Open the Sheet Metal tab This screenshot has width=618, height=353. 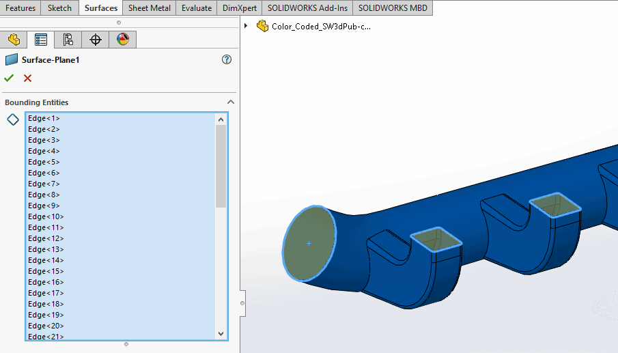coord(150,8)
